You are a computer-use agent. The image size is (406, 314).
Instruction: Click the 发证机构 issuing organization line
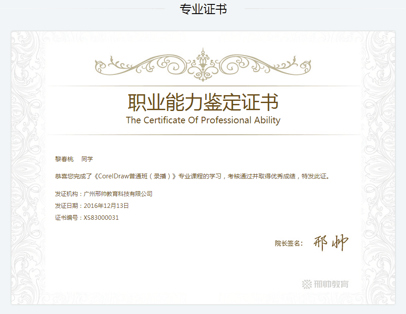pyautogui.click(x=103, y=194)
